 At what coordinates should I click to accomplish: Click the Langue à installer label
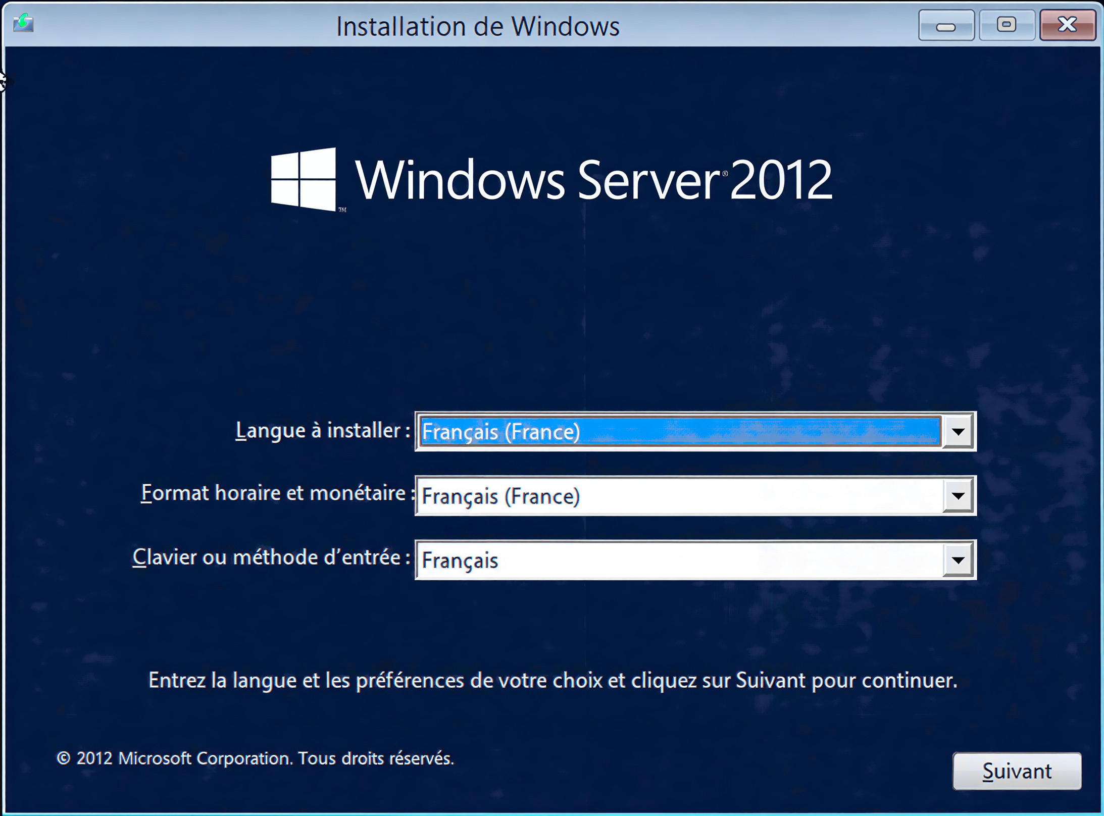click(322, 431)
